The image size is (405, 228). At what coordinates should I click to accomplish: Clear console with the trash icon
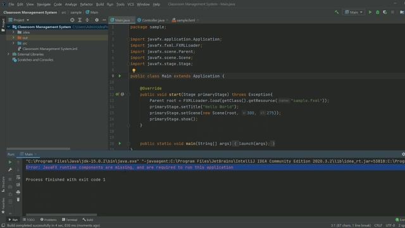pyautogui.click(x=18, y=199)
